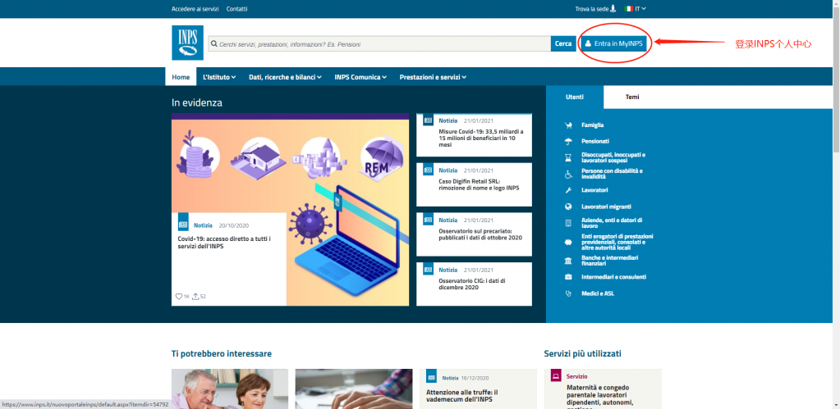Expand the L'Istituto dropdown menu

pos(219,77)
